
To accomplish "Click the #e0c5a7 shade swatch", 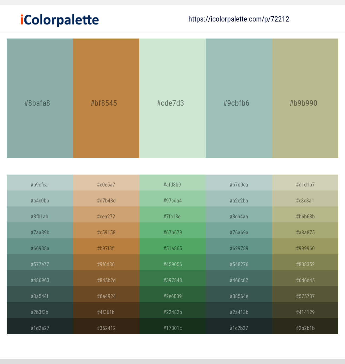I will (x=106, y=184).
